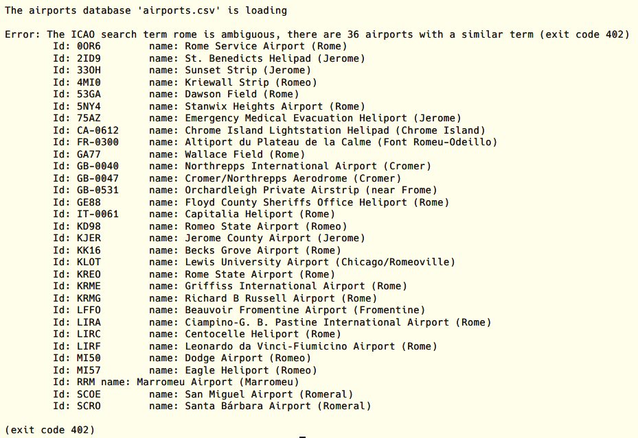Click the 'Error:' word in error message
638x438 pixels.
(23, 34)
